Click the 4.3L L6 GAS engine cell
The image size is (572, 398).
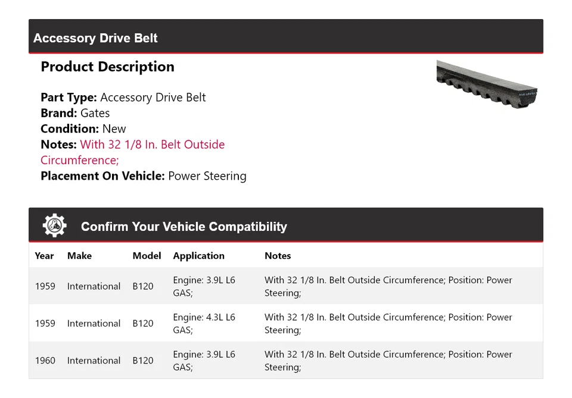[204, 324]
